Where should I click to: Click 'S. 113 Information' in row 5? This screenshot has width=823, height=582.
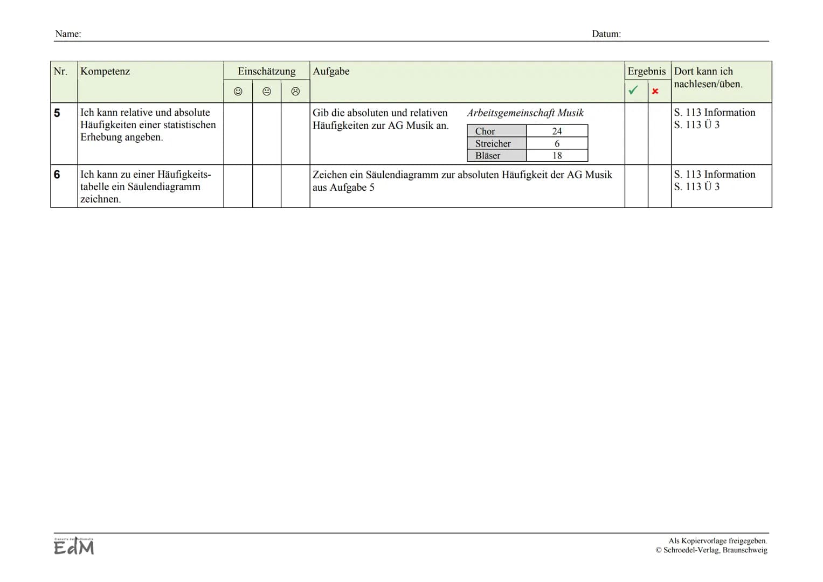point(715,112)
